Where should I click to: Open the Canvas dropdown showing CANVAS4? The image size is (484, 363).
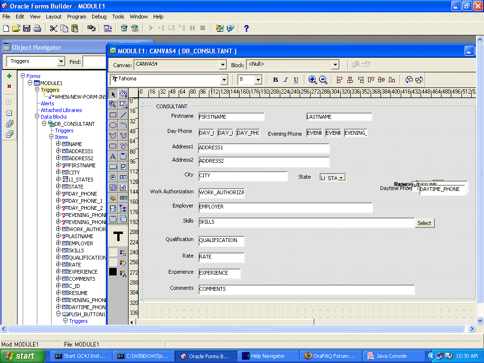tap(223, 65)
